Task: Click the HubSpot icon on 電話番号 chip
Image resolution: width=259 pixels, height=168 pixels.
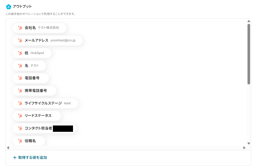Action: 20,78
